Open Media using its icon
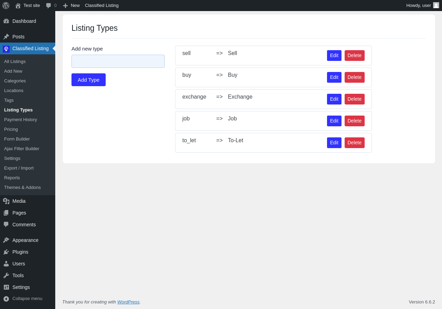 pos(6,201)
